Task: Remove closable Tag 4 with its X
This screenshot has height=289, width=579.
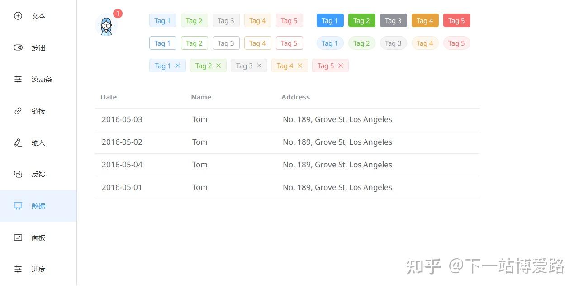Action: 300,66
